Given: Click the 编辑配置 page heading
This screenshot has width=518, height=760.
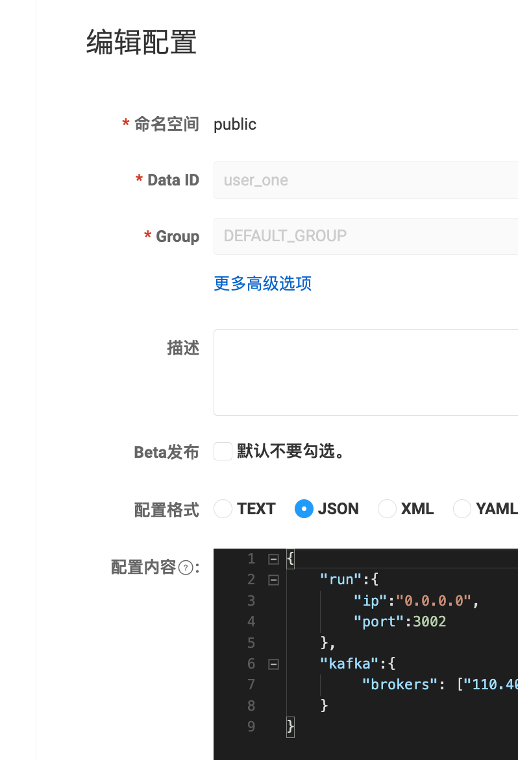Looking at the screenshot, I should click(x=141, y=42).
